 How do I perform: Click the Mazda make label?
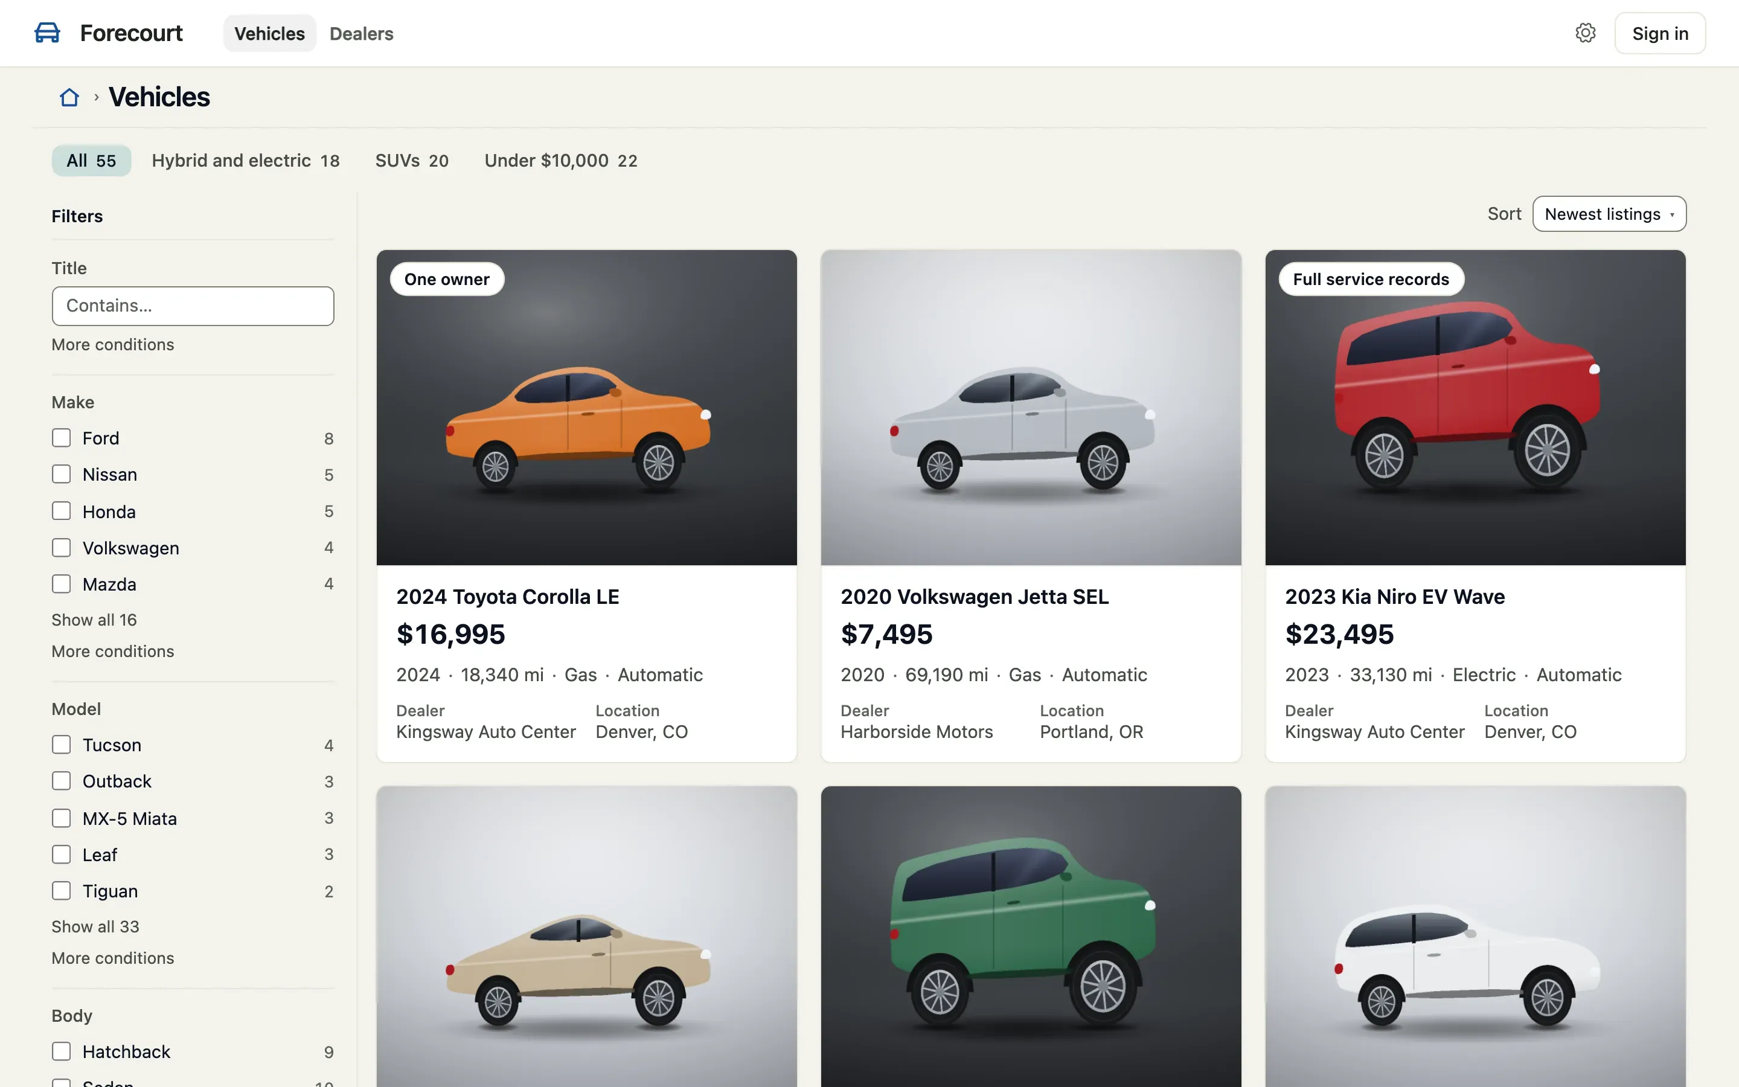pyautogui.click(x=109, y=584)
